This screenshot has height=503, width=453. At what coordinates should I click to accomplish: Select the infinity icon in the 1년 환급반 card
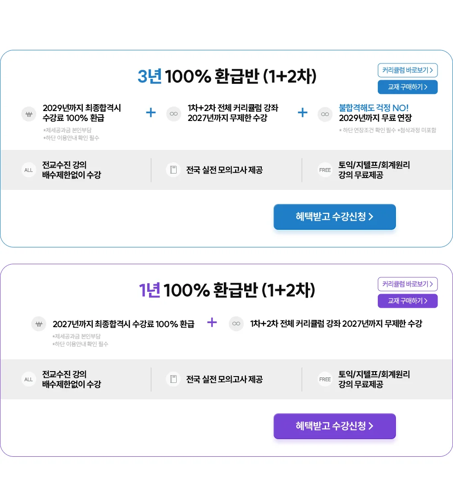[236, 324]
